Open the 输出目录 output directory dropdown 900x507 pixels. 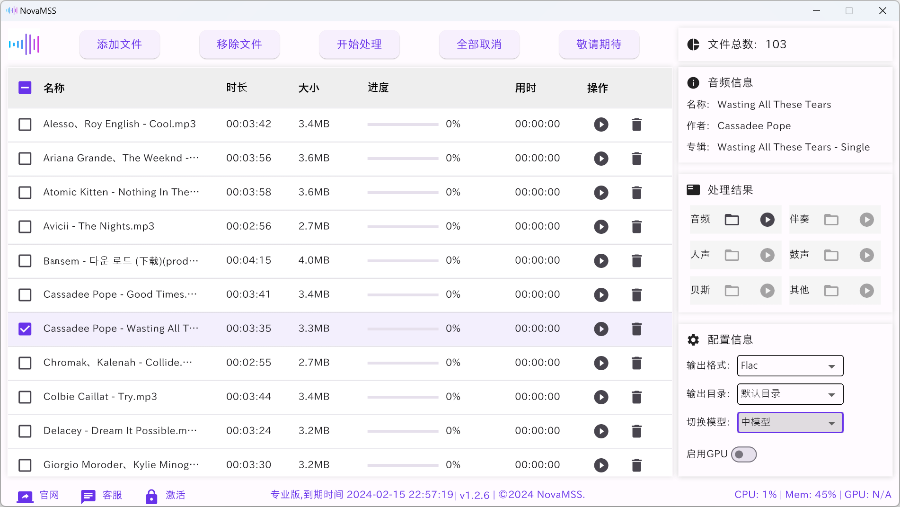pos(789,394)
